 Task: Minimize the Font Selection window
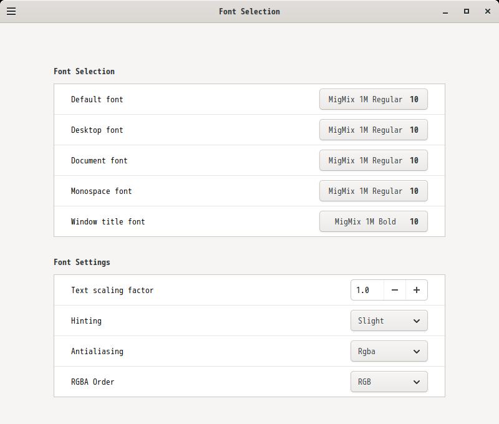tap(445, 11)
